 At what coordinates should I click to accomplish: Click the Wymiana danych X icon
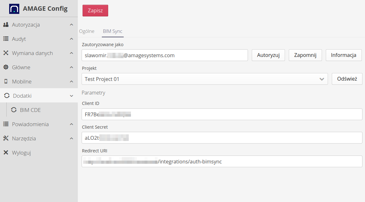click(5, 53)
